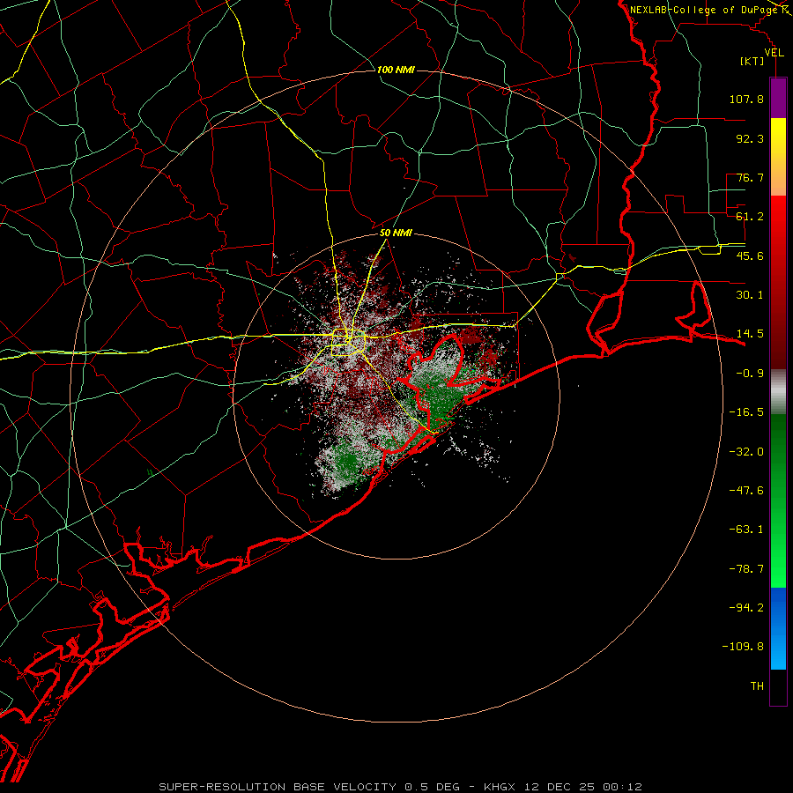Click the KHGX station identifier
The image size is (793, 793).
pyautogui.click(x=501, y=787)
